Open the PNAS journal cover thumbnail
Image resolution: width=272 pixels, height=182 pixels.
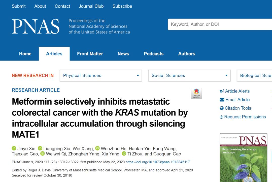[x=243, y=158]
